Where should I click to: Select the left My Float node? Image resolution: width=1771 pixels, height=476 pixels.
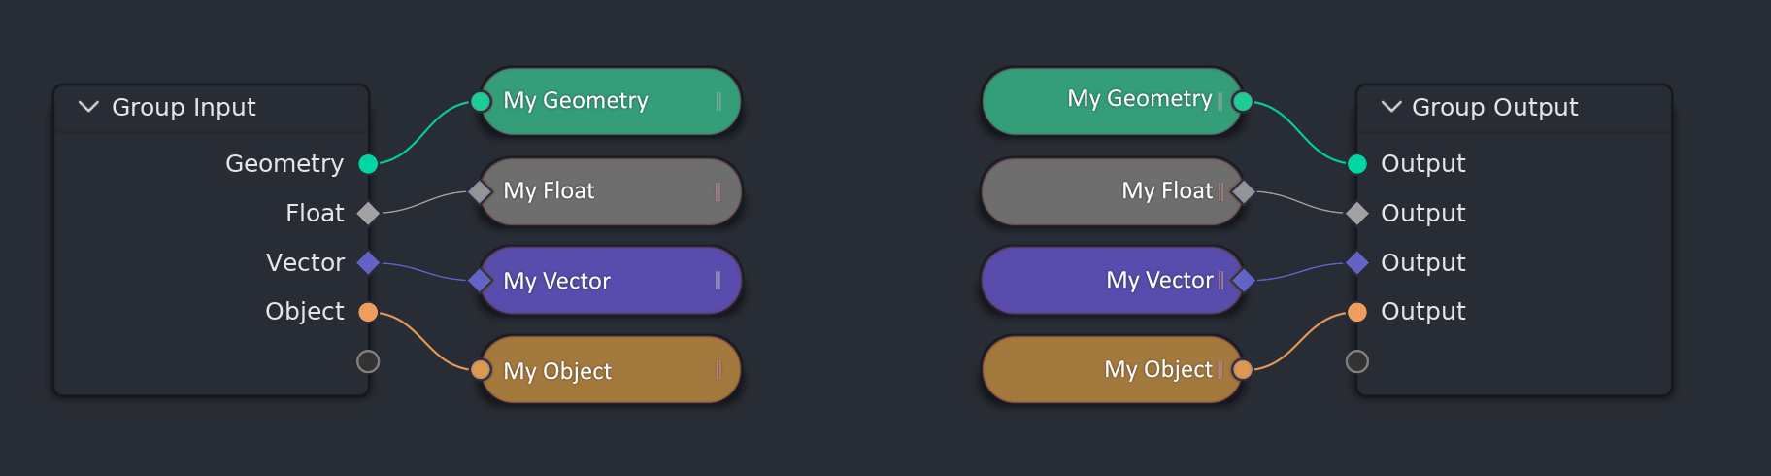611,191
